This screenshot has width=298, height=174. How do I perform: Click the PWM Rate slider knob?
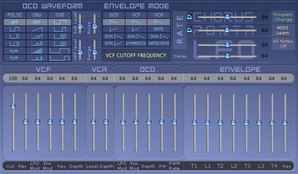[175, 122]
